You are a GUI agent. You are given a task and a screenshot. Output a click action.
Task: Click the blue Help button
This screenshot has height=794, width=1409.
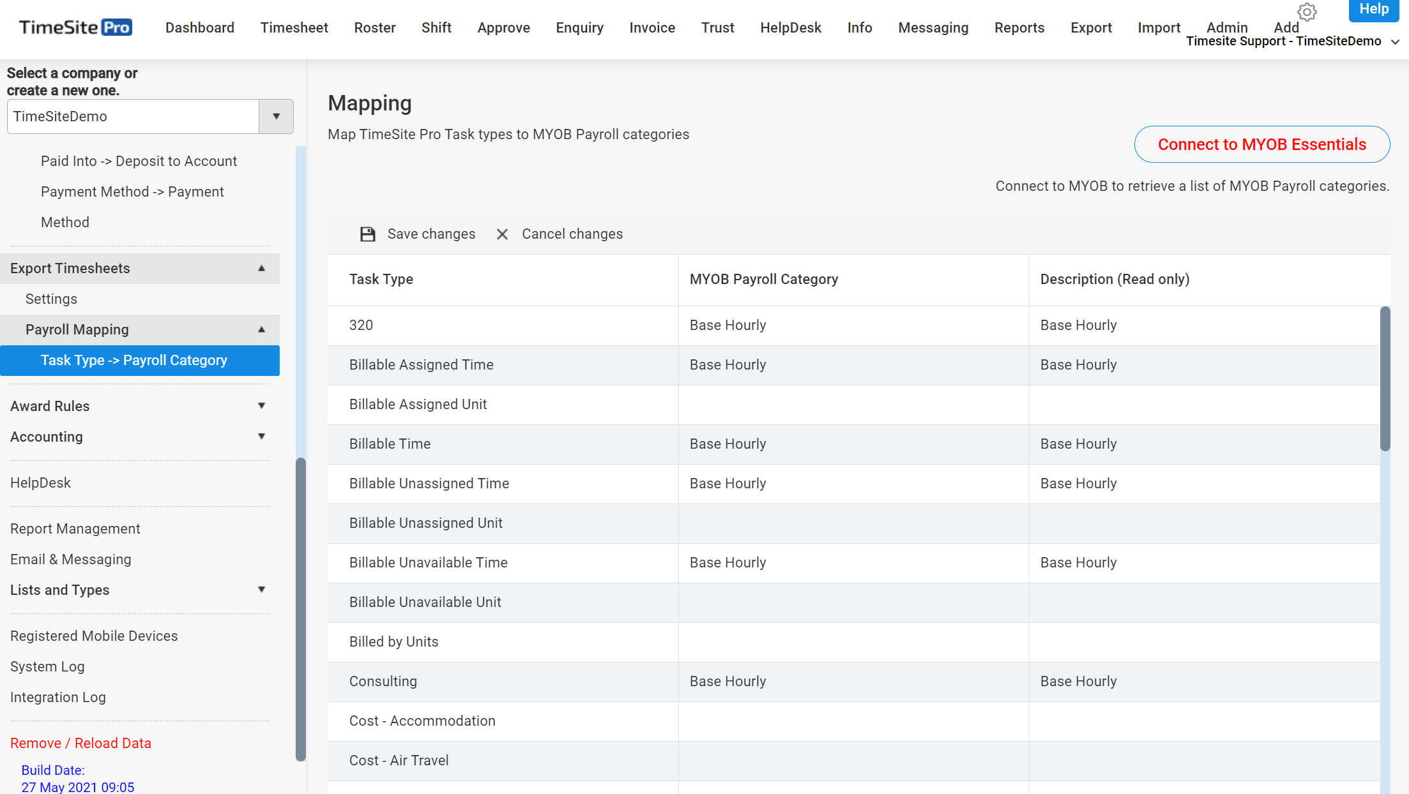(1374, 10)
